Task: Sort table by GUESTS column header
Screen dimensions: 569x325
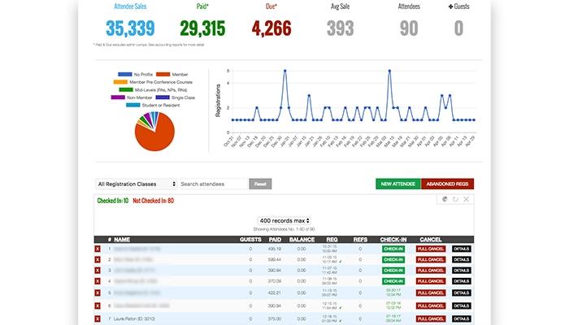Action: 250,240
